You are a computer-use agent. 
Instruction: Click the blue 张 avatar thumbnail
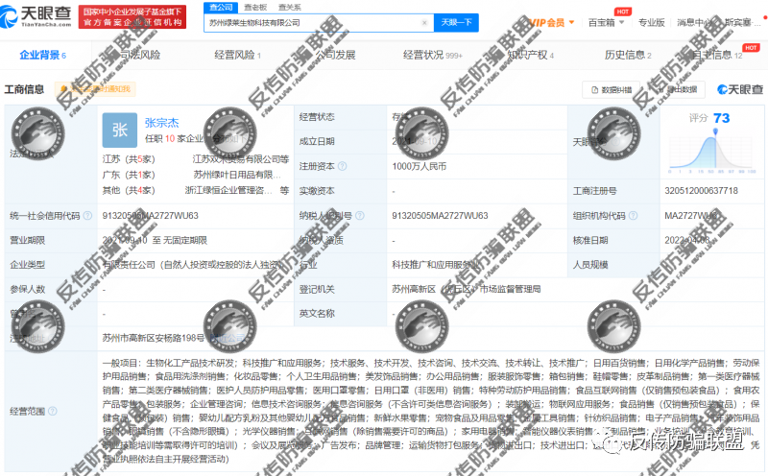coord(119,130)
